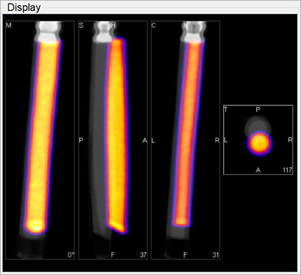
Task: Click the R right marker in coronal view
Action: [x=217, y=140]
